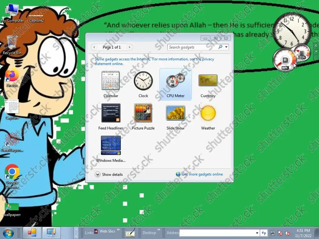This screenshot has width=319, height=239.
Task: Click the search magnifier in gadgets box
Action: pos(220,47)
